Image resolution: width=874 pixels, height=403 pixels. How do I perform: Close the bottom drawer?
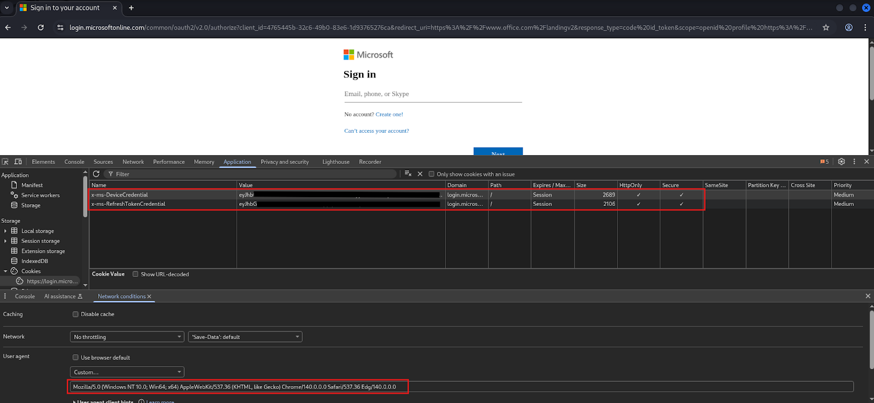pos(867,296)
